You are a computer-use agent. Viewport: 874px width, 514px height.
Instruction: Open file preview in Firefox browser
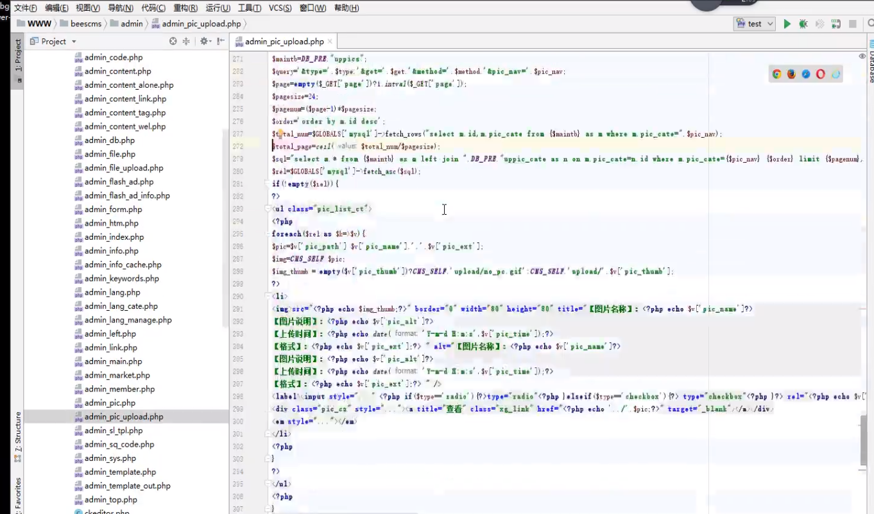tap(791, 74)
